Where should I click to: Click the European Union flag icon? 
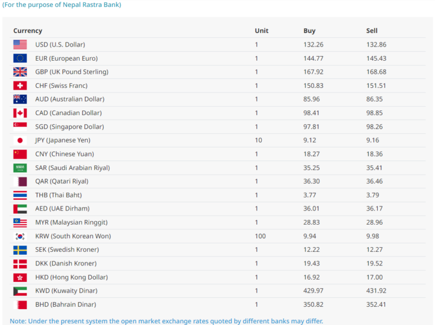(x=20, y=58)
